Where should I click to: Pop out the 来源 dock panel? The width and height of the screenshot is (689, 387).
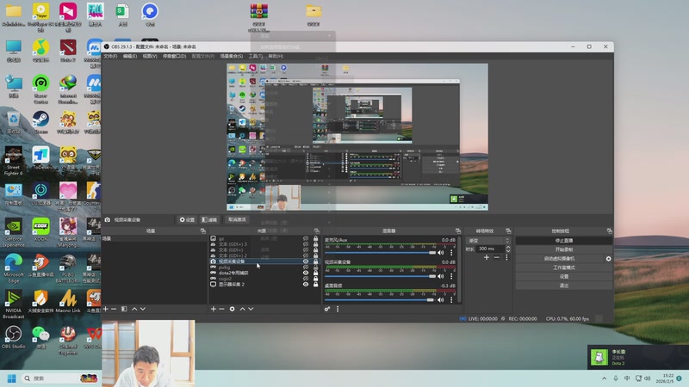click(x=316, y=230)
